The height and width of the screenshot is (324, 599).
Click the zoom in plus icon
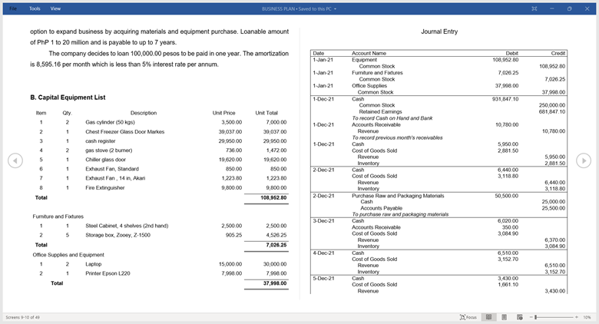(x=577, y=317)
